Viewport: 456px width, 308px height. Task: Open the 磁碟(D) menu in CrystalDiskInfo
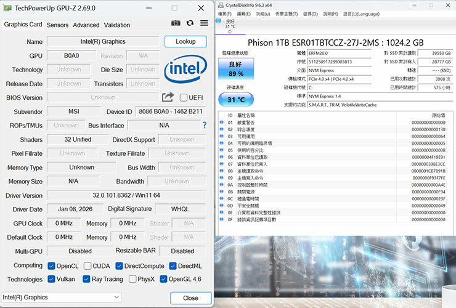(311, 14)
